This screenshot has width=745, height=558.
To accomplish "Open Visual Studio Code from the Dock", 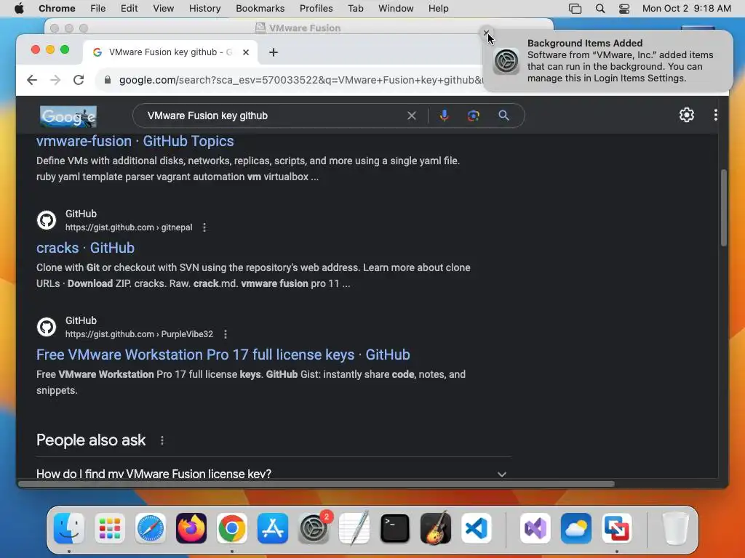I will pos(476,528).
